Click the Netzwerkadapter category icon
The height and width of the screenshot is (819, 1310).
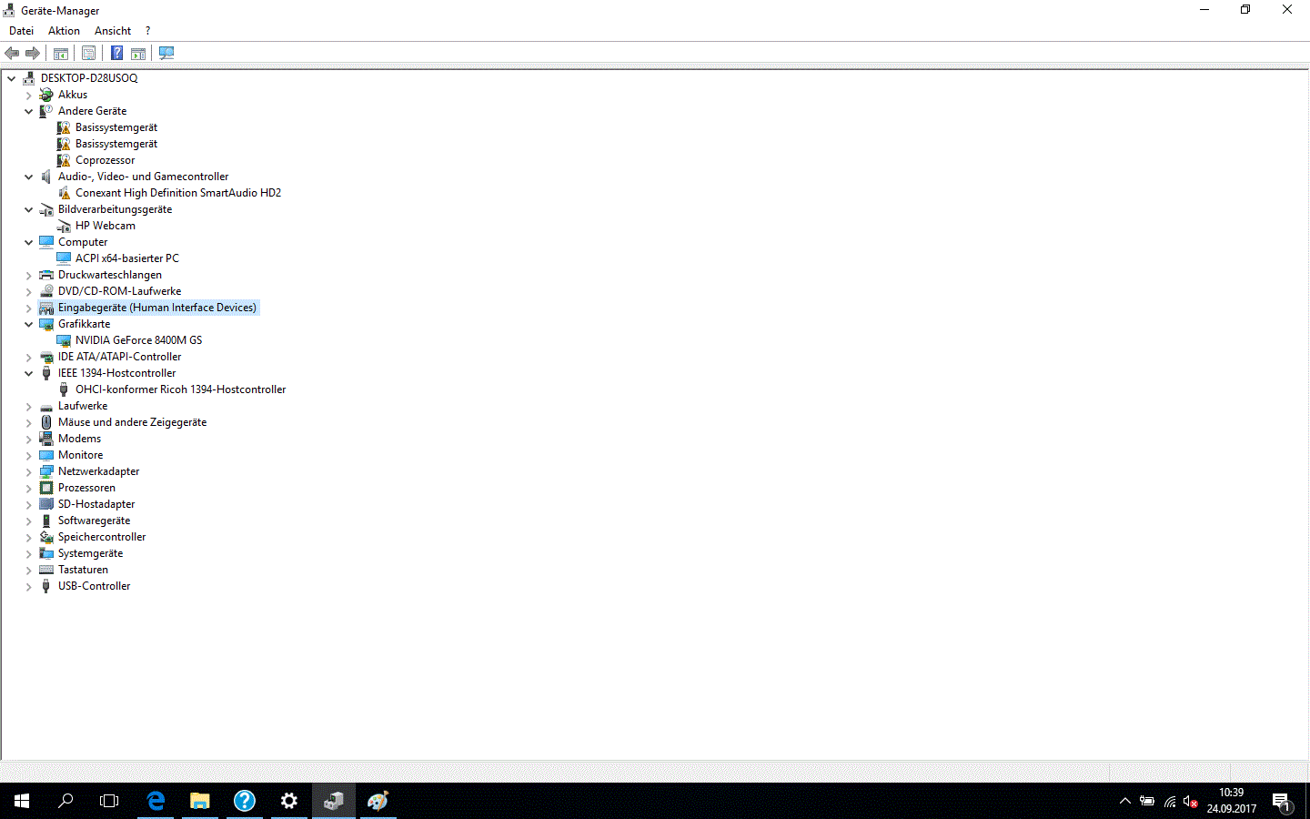pyautogui.click(x=46, y=471)
